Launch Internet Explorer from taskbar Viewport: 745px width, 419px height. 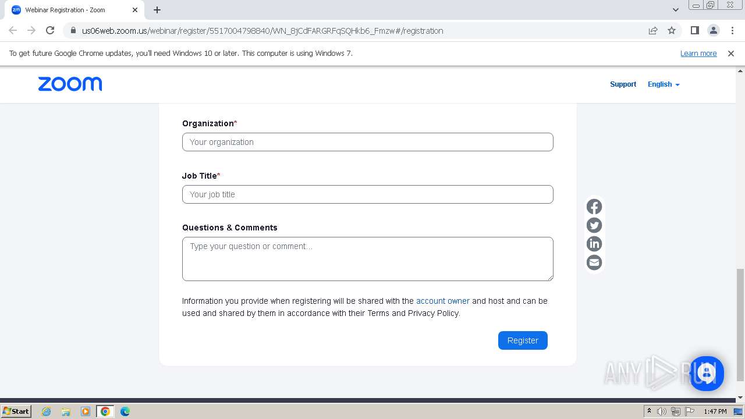[x=47, y=411]
